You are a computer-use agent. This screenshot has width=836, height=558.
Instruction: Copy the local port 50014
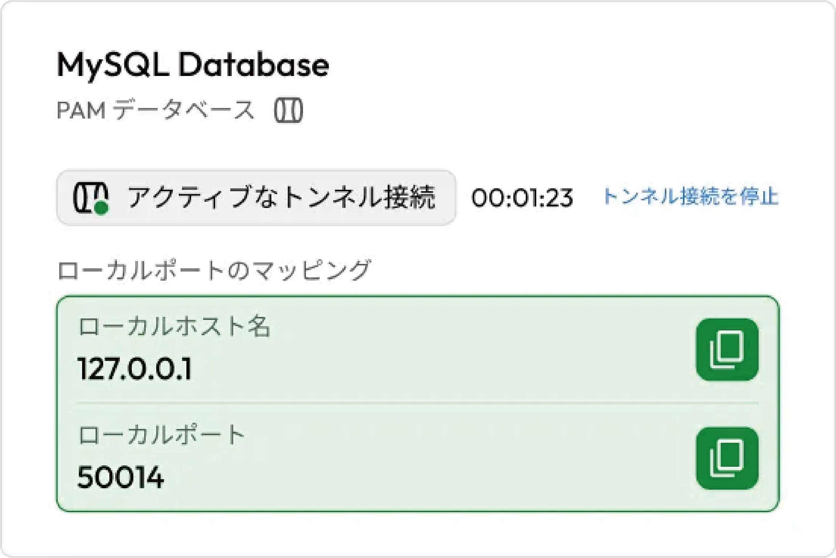coord(727,458)
